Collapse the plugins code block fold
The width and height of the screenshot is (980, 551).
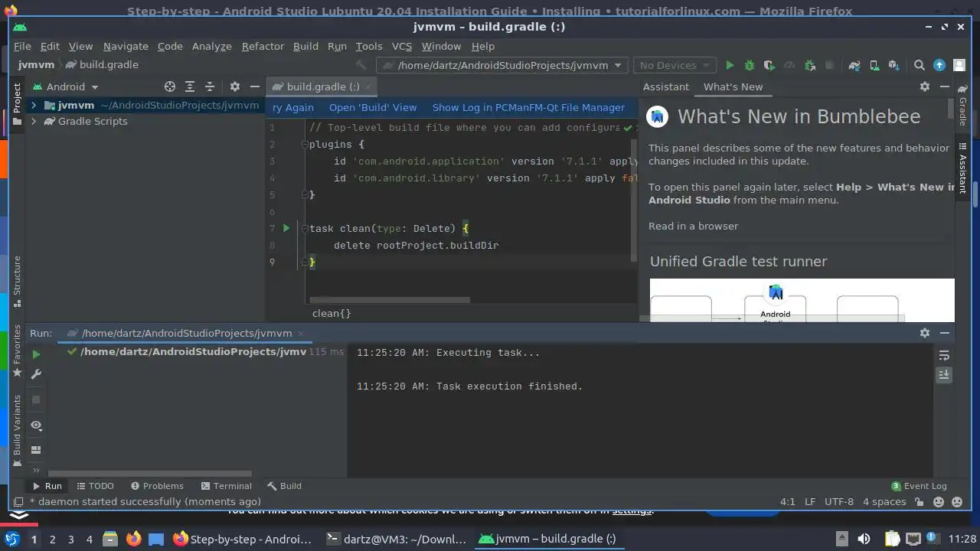[305, 145]
